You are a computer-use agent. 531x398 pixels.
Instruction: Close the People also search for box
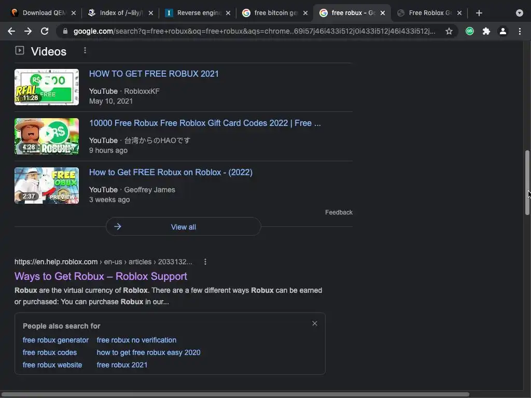pyautogui.click(x=315, y=323)
